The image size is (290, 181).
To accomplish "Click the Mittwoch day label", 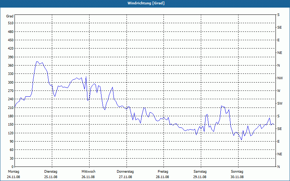I will tap(88, 172).
